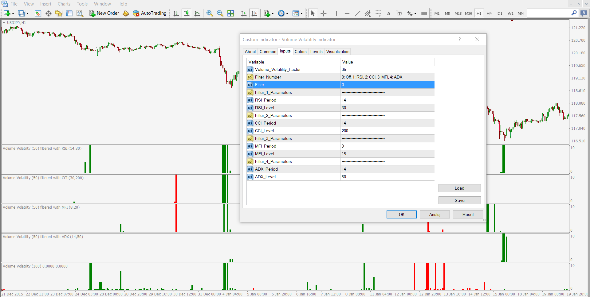Viewport: 590px width, 297px height.
Task: Select the horizontal line tool
Action: [x=347, y=13]
